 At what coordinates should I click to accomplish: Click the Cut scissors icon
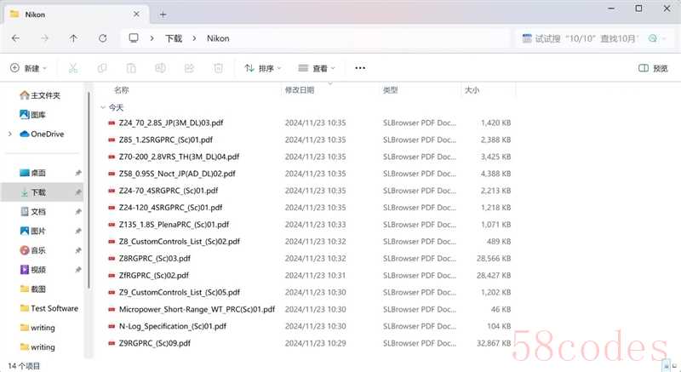tap(73, 68)
